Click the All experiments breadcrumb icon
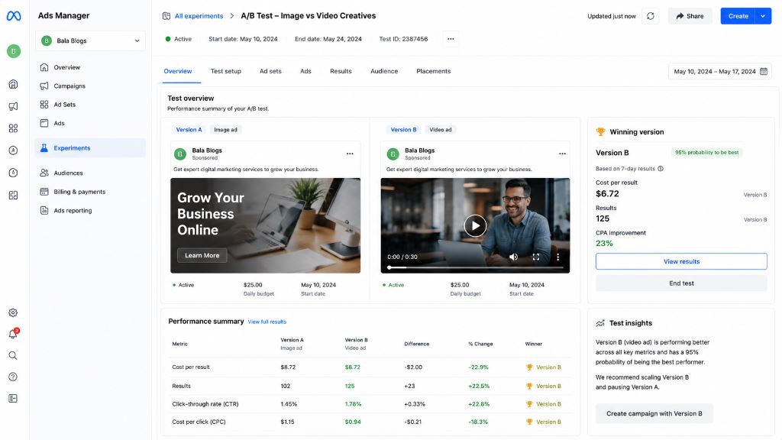Image resolution: width=782 pixels, height=440 pixels. coord(166,16)
